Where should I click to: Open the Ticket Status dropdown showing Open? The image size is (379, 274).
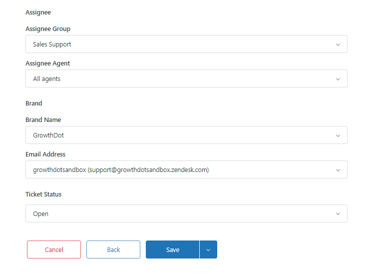pyautogui.click(x=186, y=213)
